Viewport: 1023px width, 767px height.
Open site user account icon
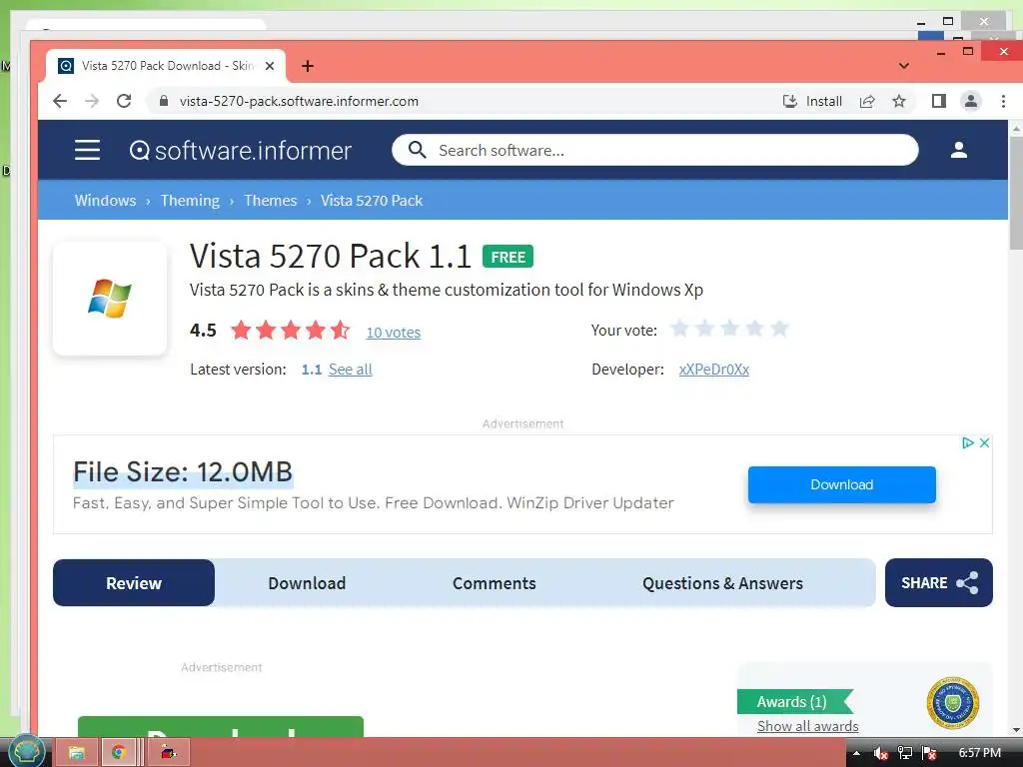pos(958,150)
